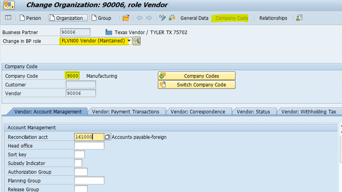The height and width of the screenshot is (192, 342).
Task: Go forward with the right arrow icon
Action: [x=149, y=18]
